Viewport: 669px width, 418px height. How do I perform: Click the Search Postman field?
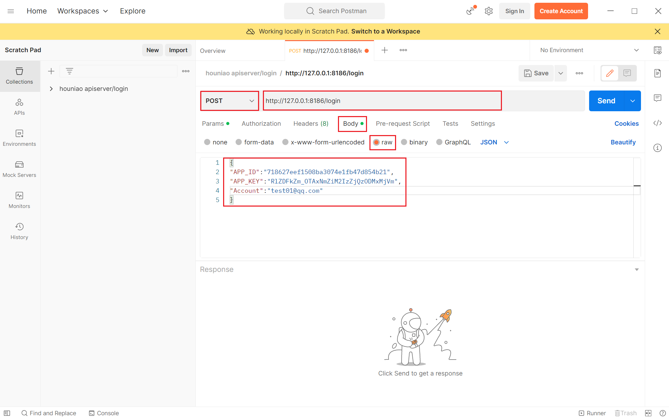click(334, 11)
